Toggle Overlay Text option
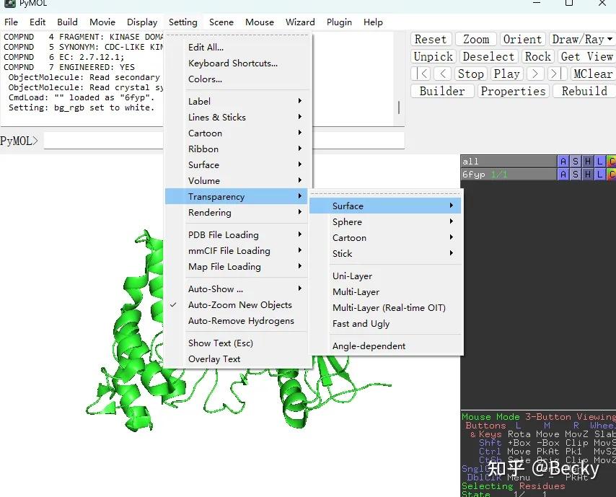Image resolution: width=616 pixels, height=497 pixels. click(238, 359)
